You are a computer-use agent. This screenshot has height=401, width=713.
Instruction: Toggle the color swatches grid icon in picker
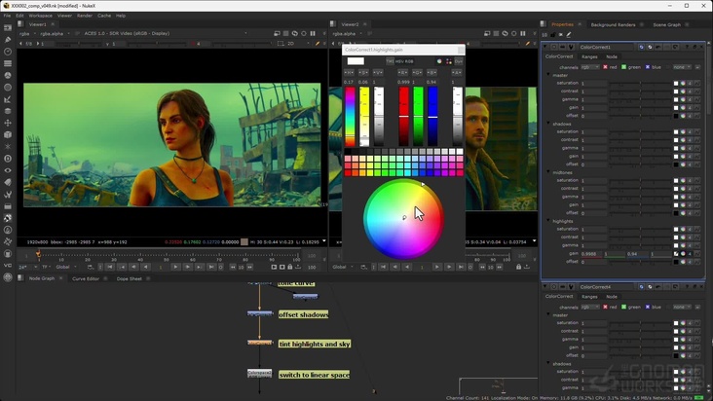click(x=449, y=61)
